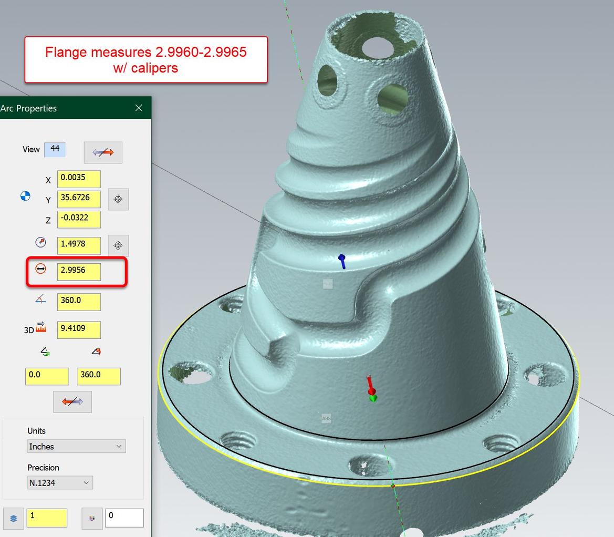This screenshot has height=537, width=614.
Task: Click the swap arrows button below angle fields
Action: click(72, 401)
